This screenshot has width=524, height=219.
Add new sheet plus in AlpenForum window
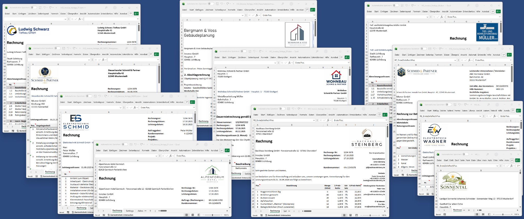pos(150,211)
